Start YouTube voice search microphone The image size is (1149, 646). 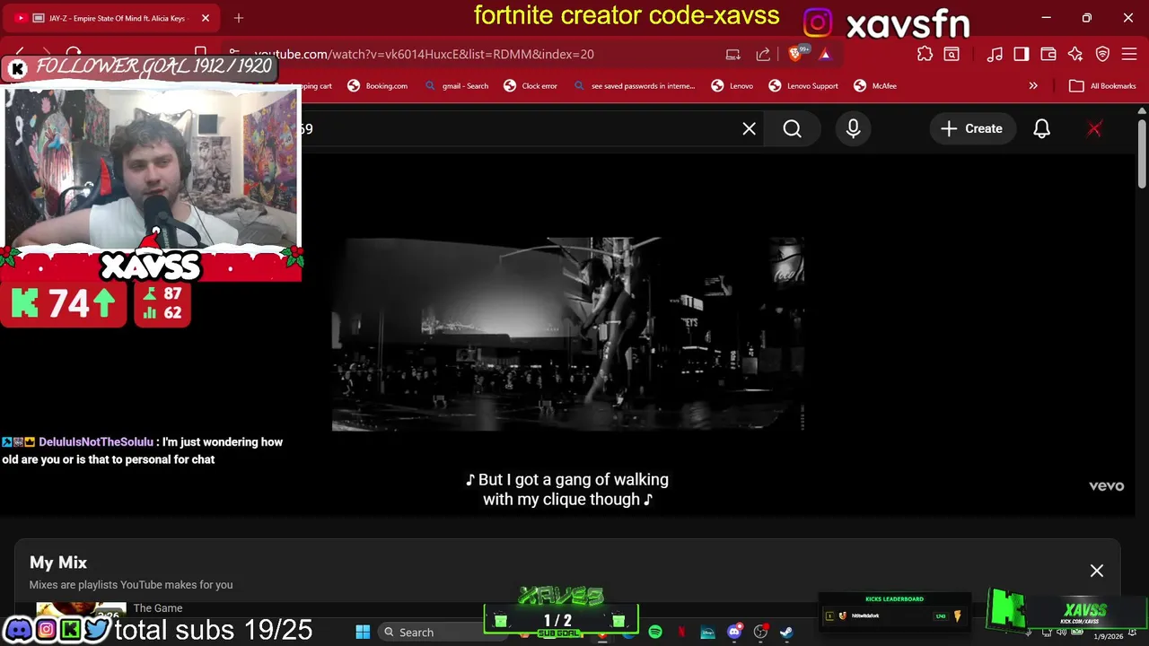click(853, 128)
